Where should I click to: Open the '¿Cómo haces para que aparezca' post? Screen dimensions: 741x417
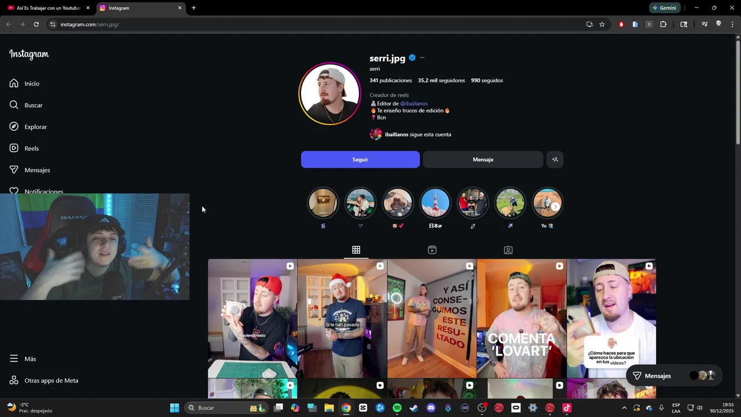[x=611, y=319]
